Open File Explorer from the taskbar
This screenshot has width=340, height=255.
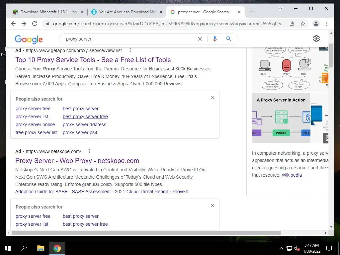pyautogui.click(x=41, y=248)
